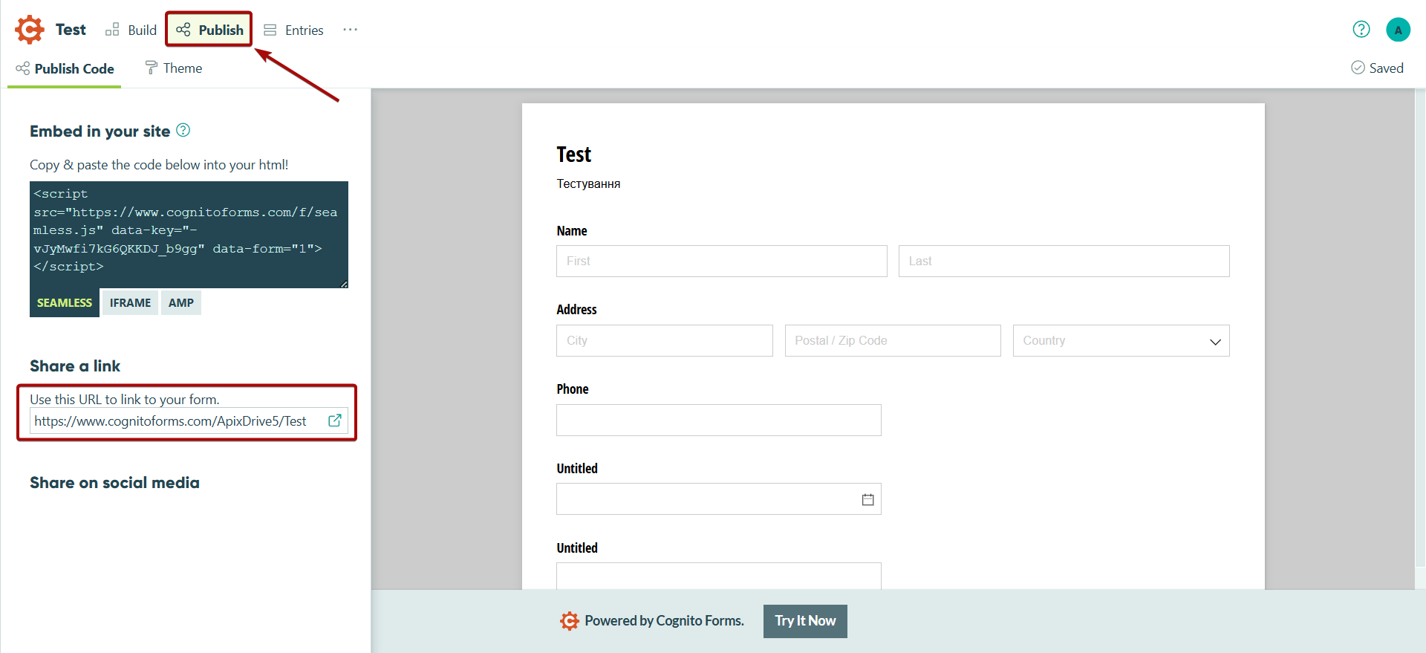
Task: Switch to the Theme subtab
Action: (x=174, y=68)
